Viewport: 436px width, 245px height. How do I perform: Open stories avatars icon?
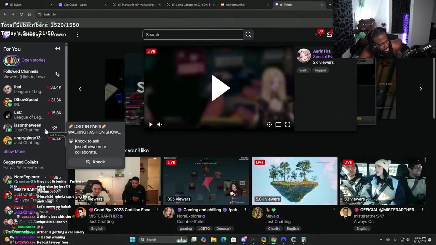coord(12,61)
